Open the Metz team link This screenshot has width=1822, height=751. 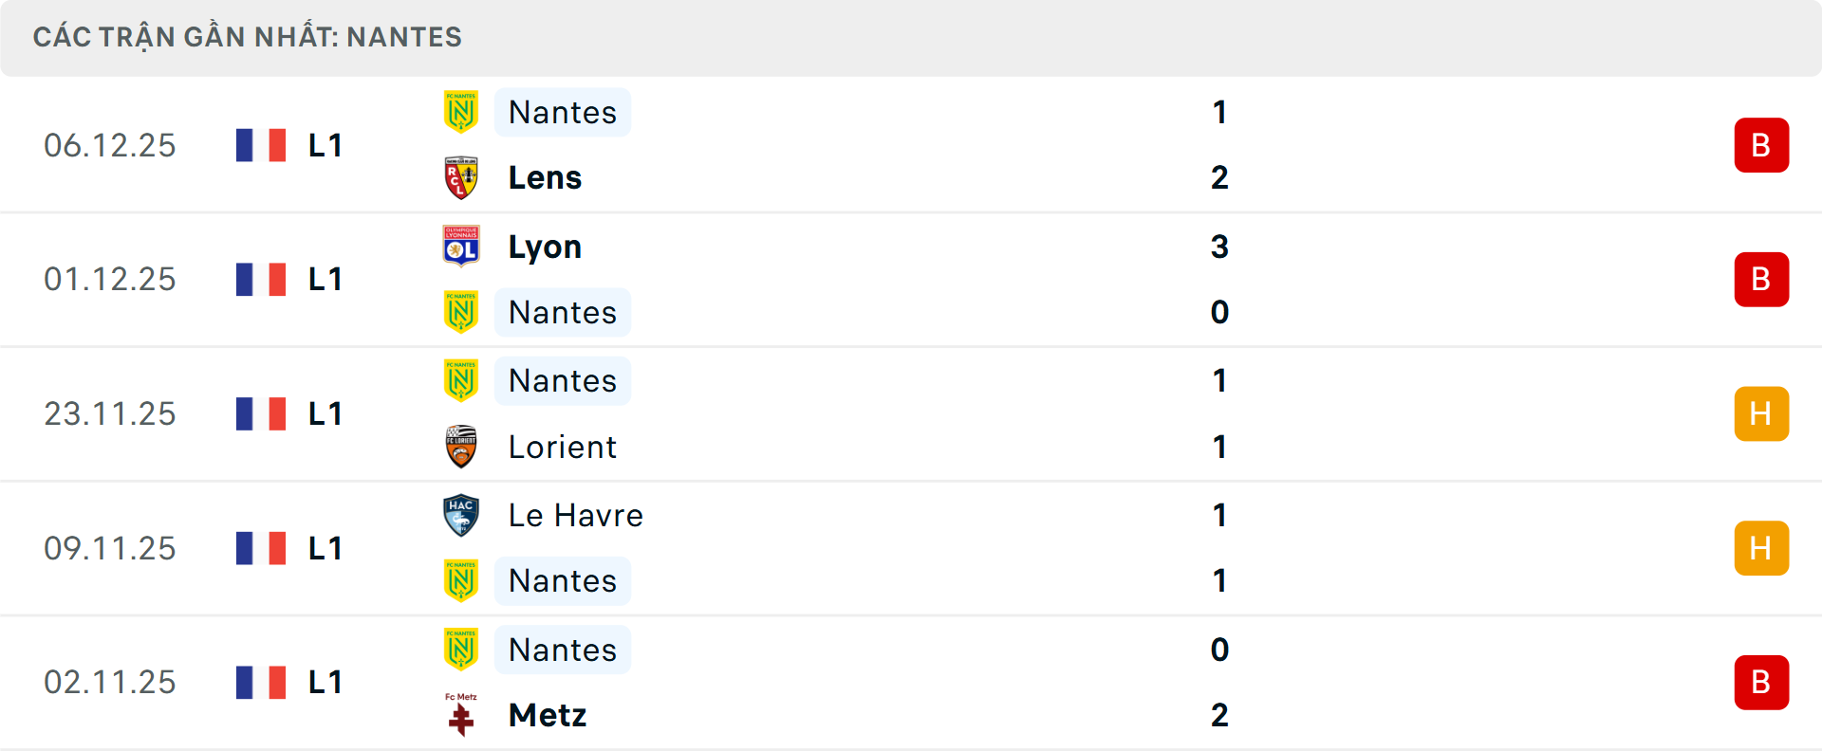[548, 716]
